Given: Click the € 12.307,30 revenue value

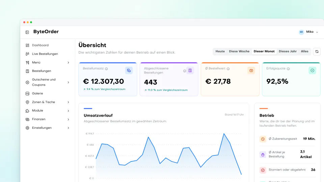Looking at the screenshot, I should point(103,81).
